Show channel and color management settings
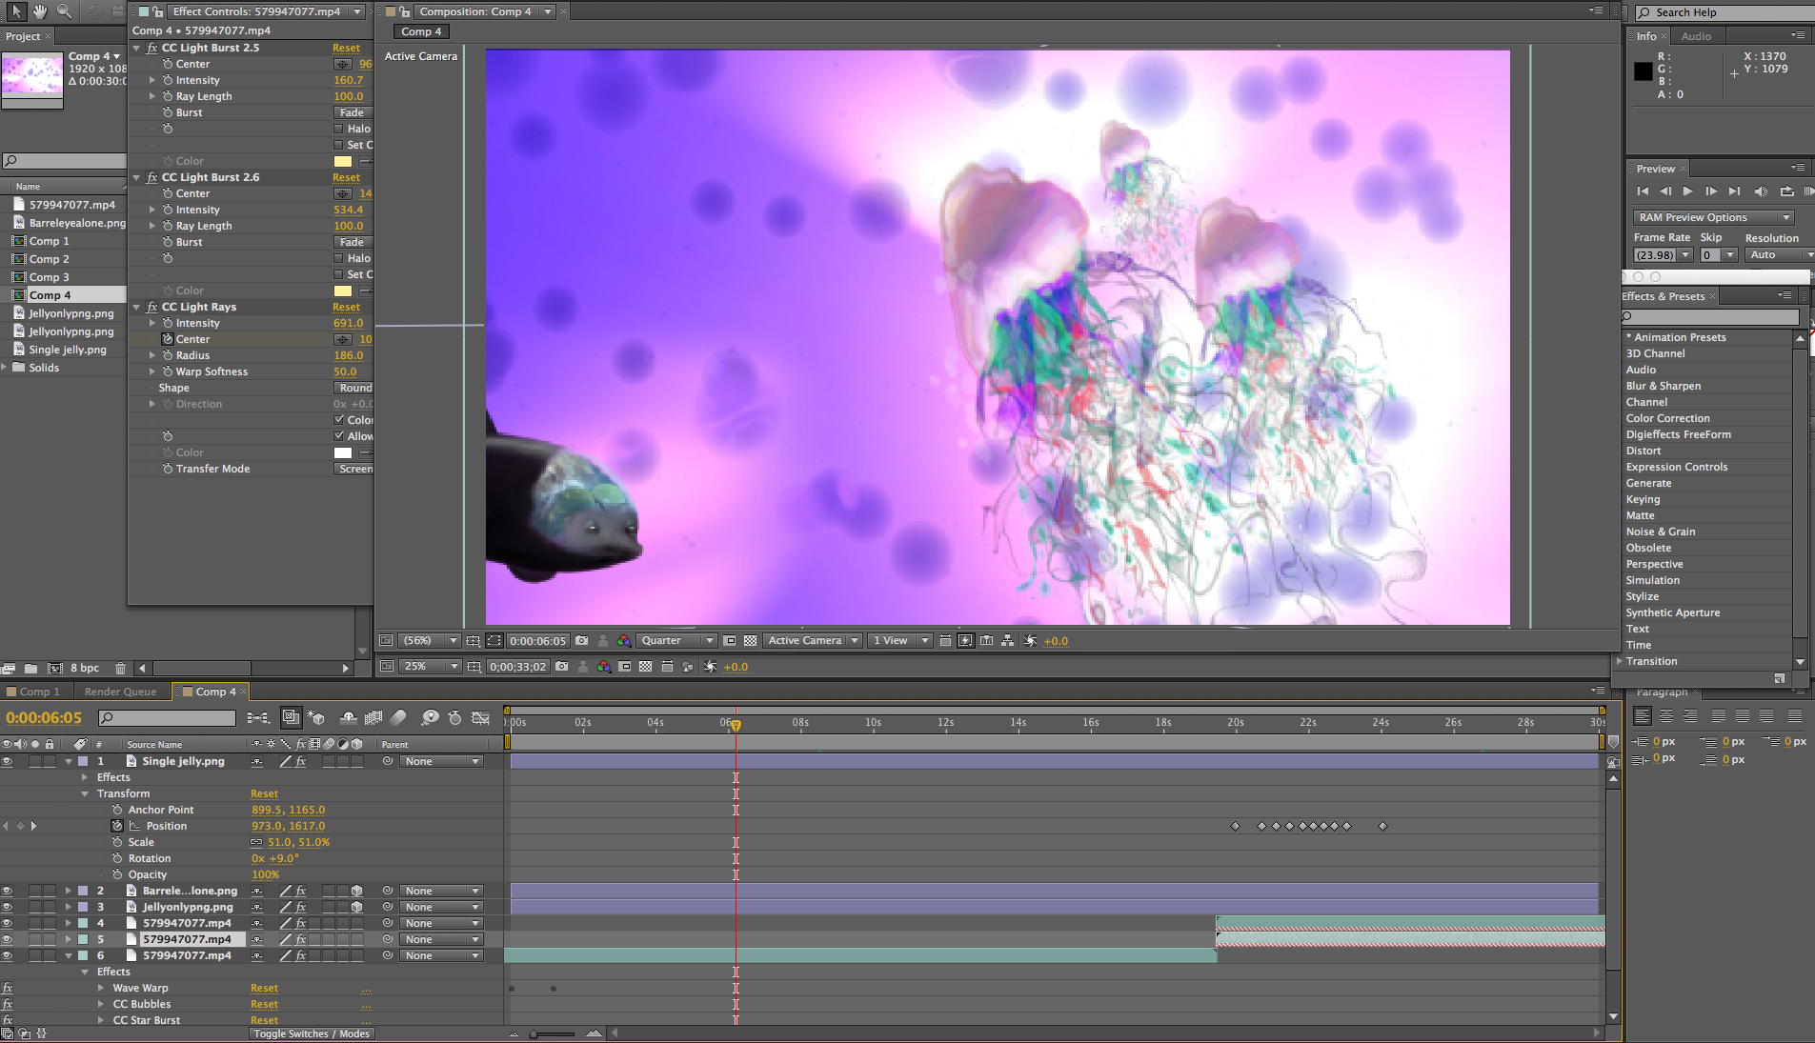 click(x=624, y=641)
